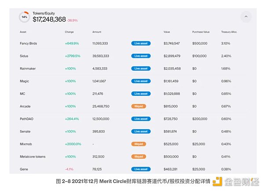Click the Illiquid badge for Mixmob

138,144
